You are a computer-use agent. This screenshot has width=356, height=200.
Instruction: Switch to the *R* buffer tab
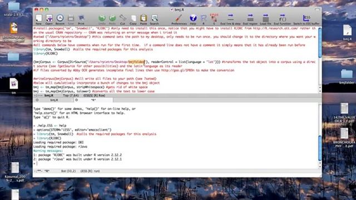pos(93,100)
